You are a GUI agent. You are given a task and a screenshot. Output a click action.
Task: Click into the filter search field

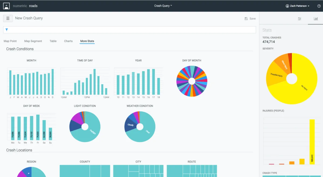pos(129,30)
